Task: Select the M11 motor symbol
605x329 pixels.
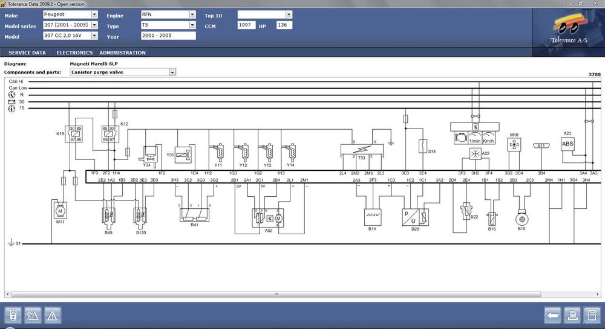Action: tap(60, 211)
